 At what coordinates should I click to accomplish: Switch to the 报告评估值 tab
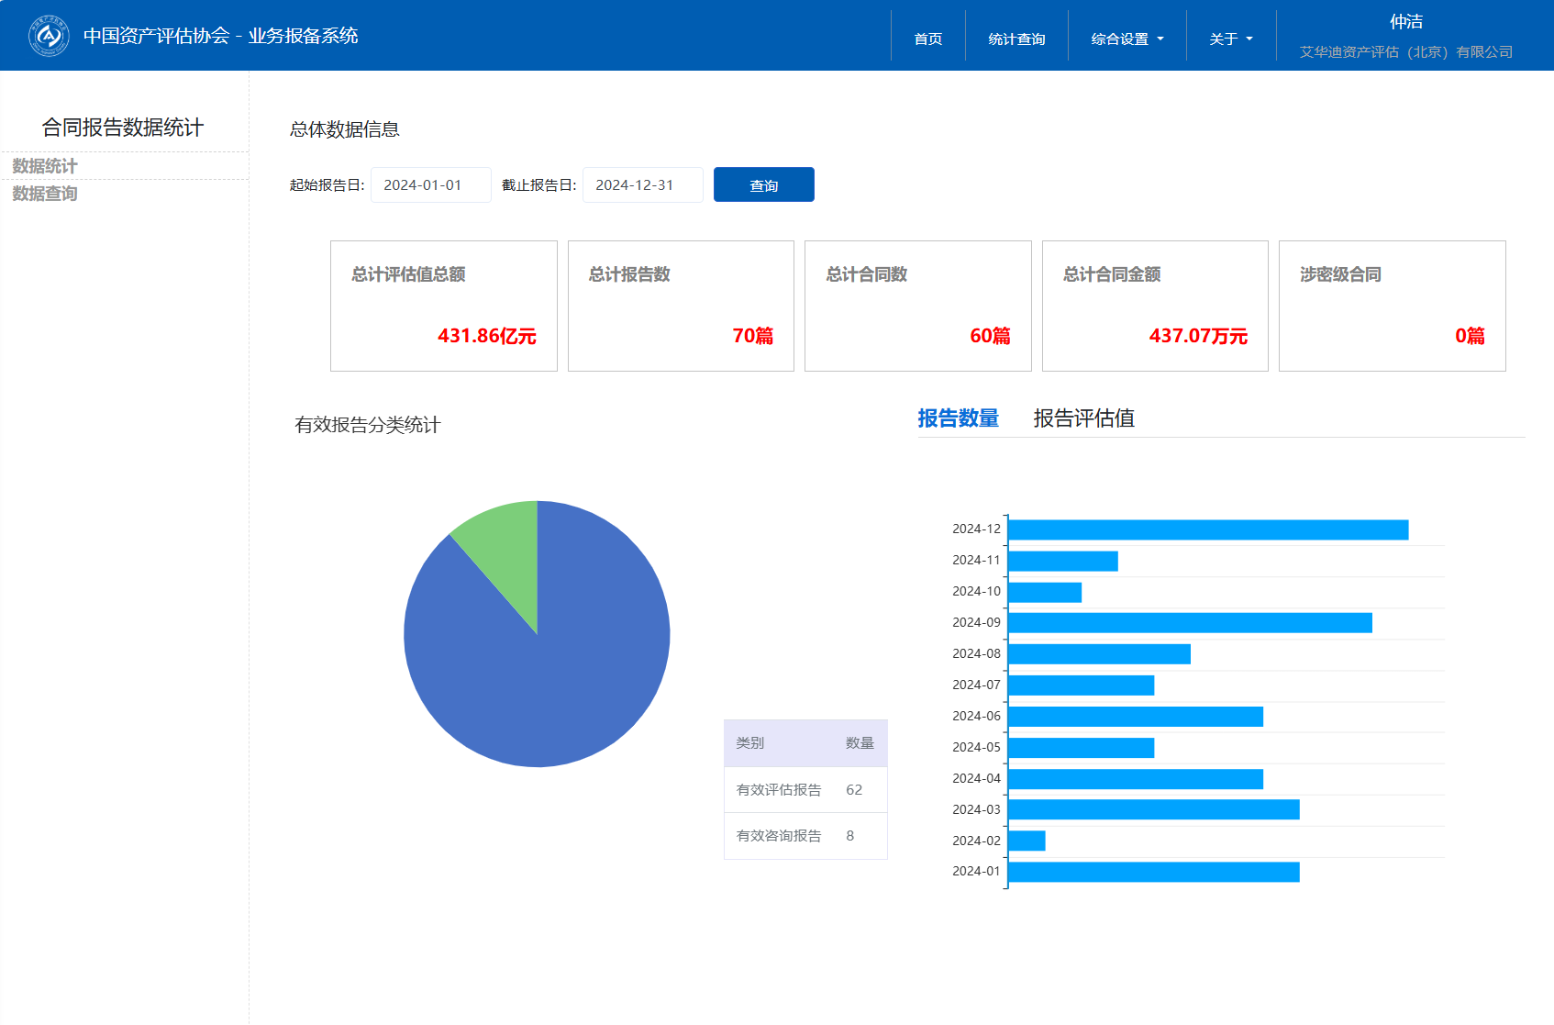[1083, 418]
